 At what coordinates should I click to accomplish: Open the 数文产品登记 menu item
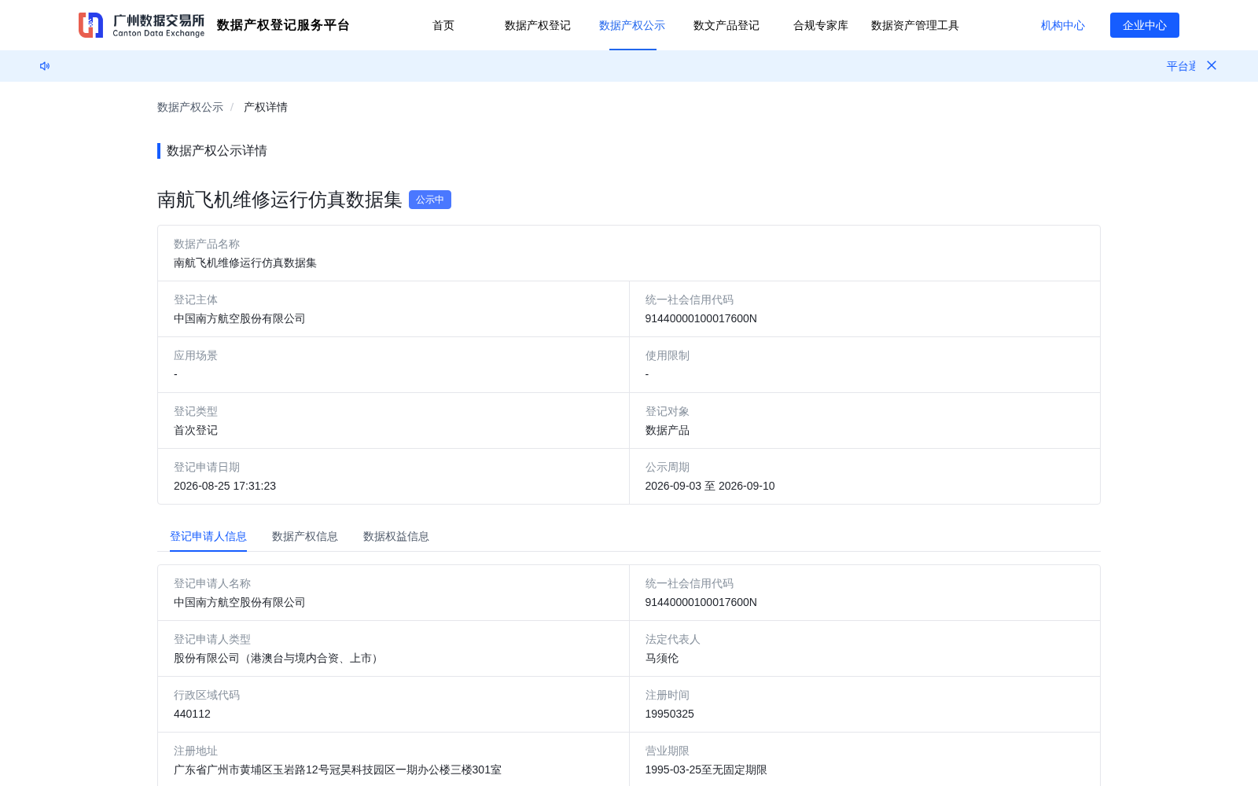[726, 25]
